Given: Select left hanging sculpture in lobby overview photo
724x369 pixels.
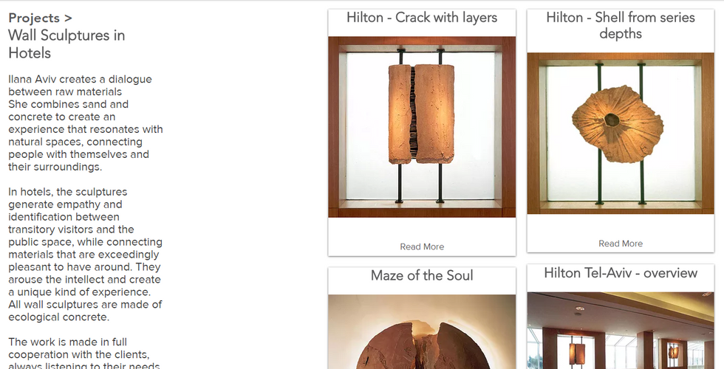Looking at the screenshot, I should pyautogui.click(x=577, y=354).
